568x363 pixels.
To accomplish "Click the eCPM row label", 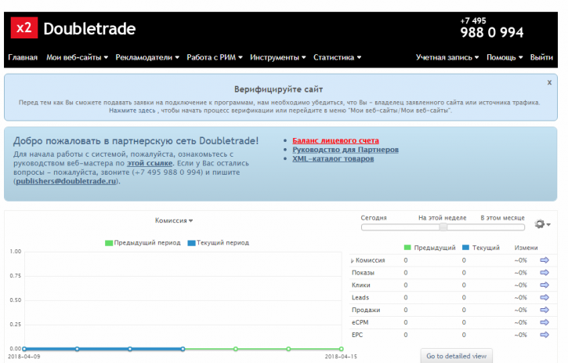I will click(x=360, y=322).
